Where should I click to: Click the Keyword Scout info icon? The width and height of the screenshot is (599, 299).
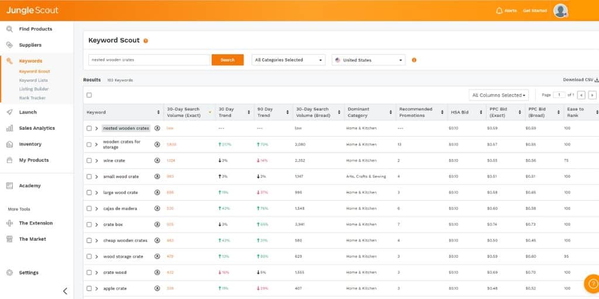(x=146, y=41)
